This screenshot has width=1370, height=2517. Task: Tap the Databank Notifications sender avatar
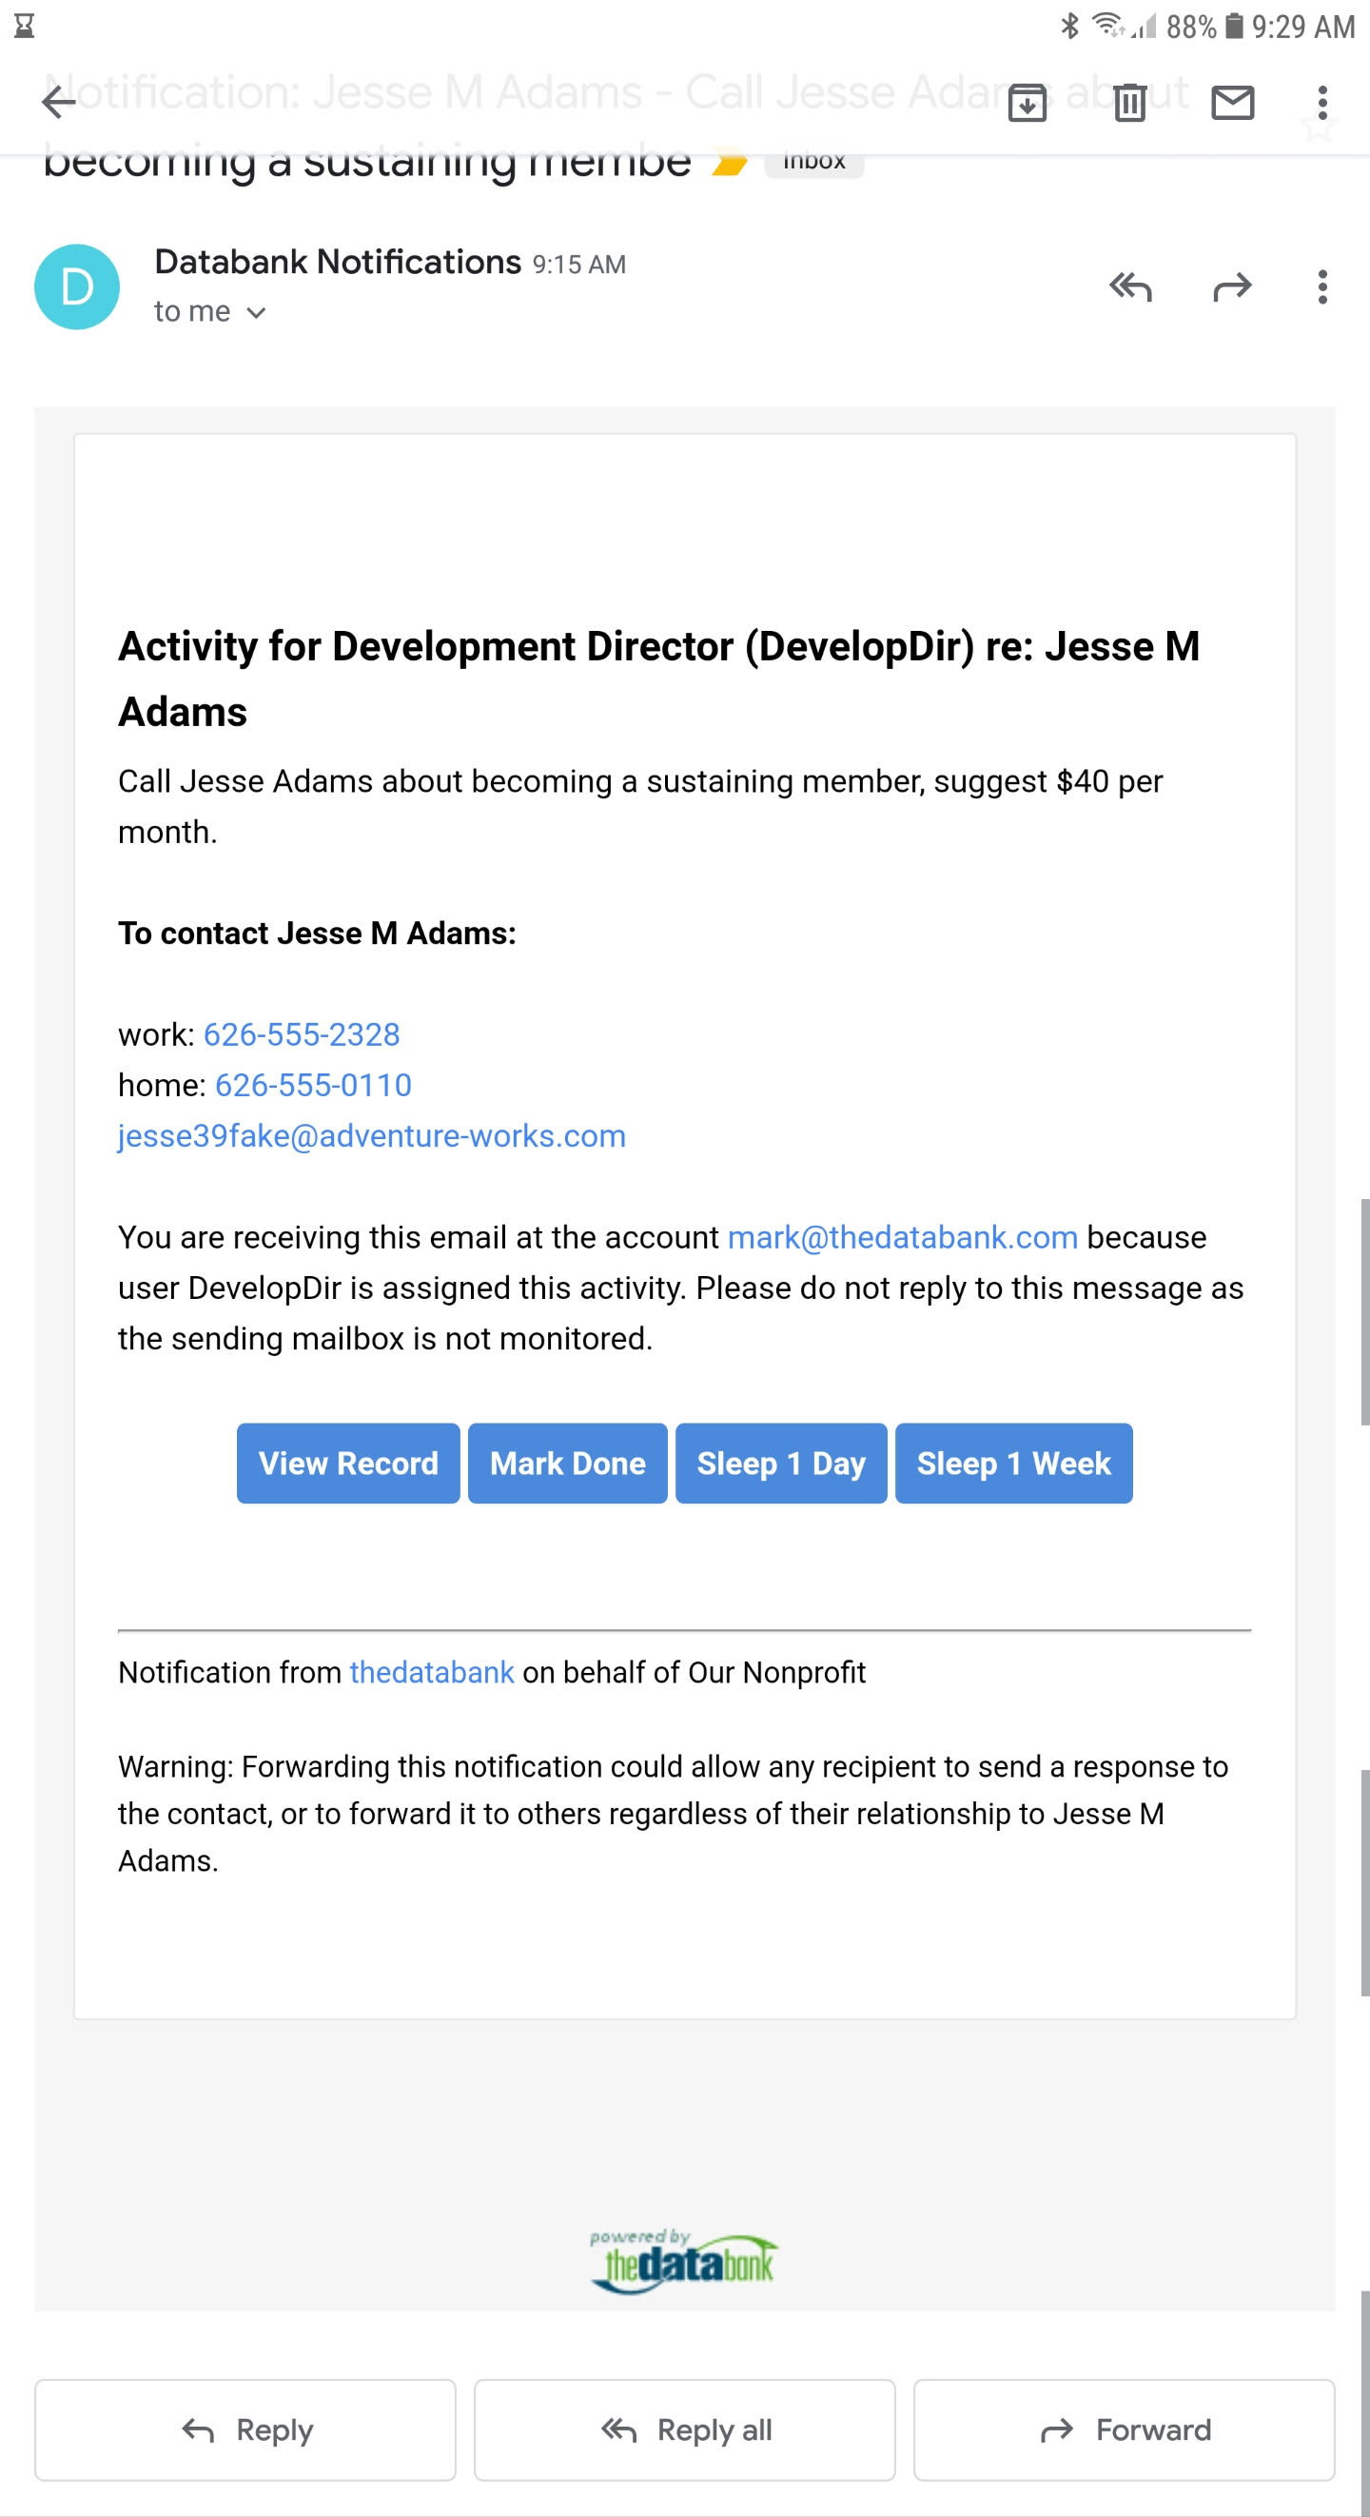pyautogui.click(x=77, y=286)
